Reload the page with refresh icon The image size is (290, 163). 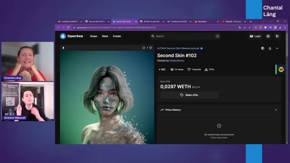[x=68, y=28]
